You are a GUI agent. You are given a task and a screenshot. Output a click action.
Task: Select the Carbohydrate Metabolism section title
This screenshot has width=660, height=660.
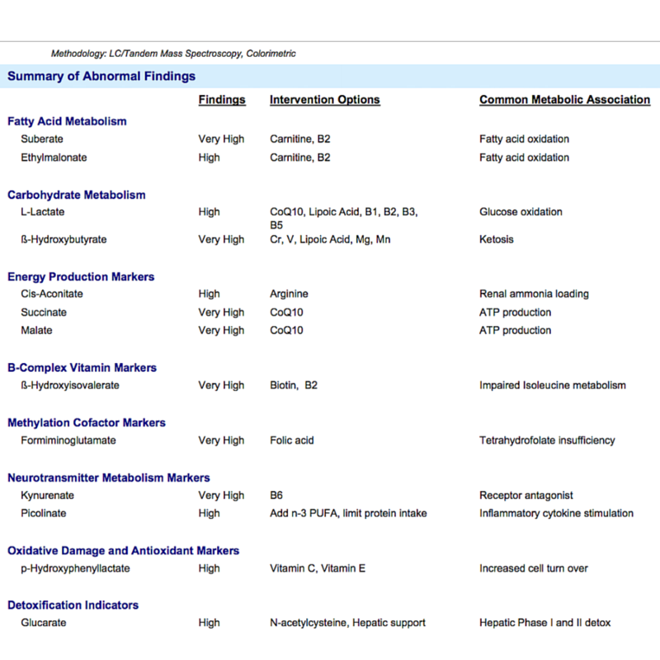(76, 196)
